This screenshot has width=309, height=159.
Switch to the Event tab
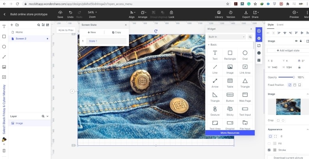[x=280, y=25]
